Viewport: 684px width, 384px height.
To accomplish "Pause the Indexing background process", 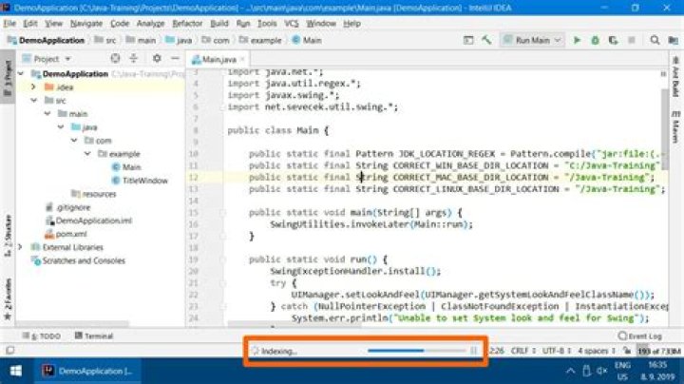I will 474,351.
